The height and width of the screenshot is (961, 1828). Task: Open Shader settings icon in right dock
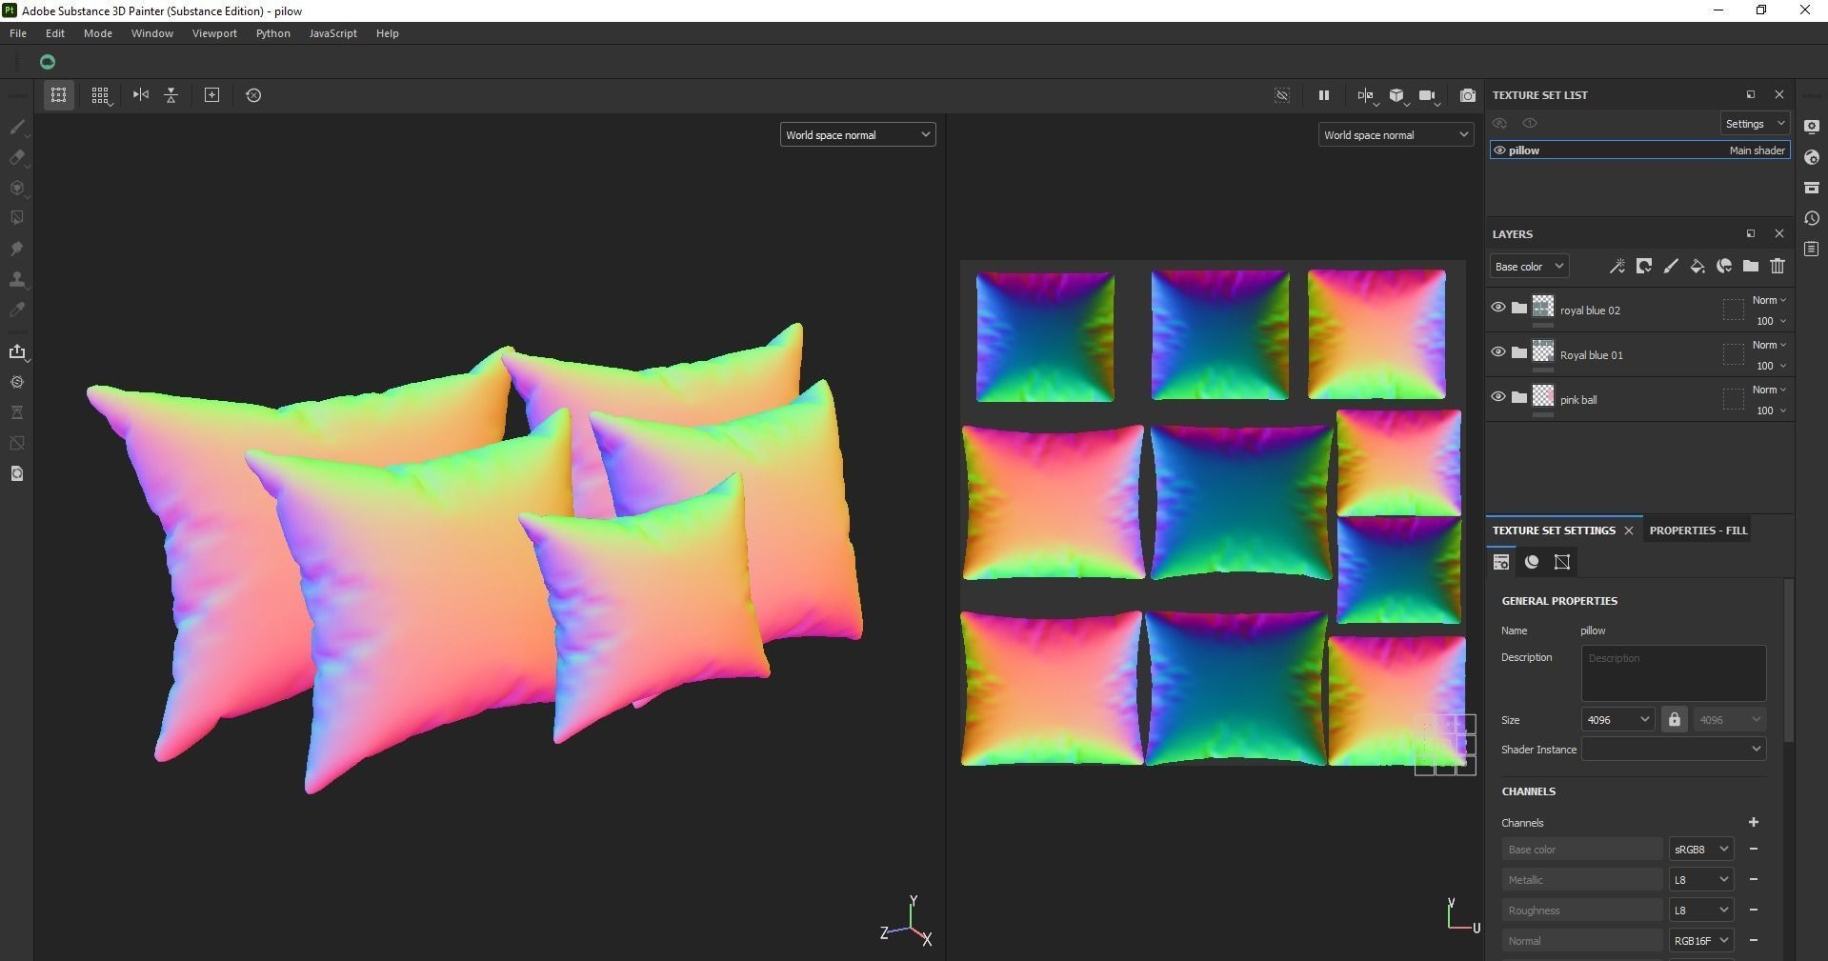[1812, 157]
